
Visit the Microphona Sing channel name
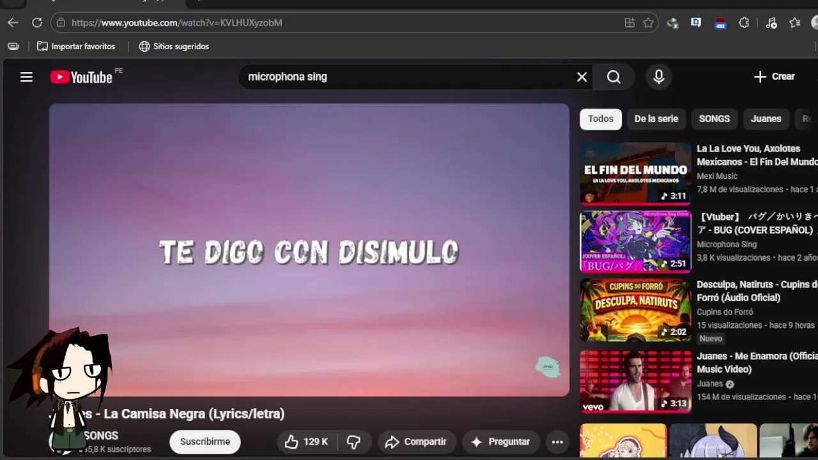(x=727, y=245)
